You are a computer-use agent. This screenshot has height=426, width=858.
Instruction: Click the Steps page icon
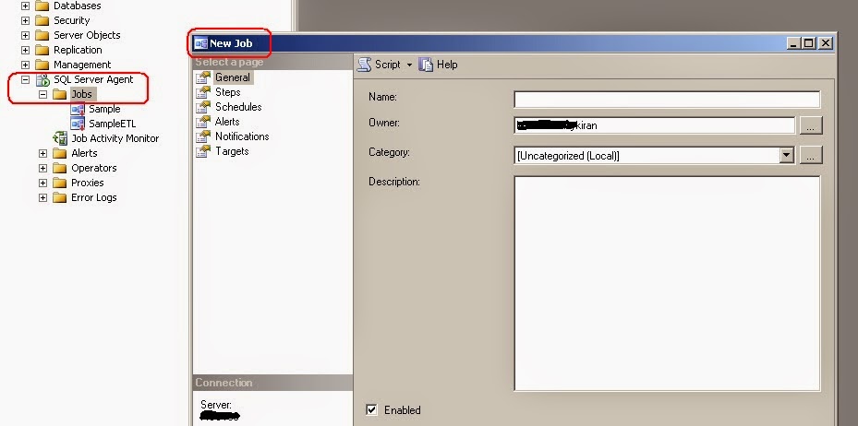pyautogui.click(x=203, y=92)
